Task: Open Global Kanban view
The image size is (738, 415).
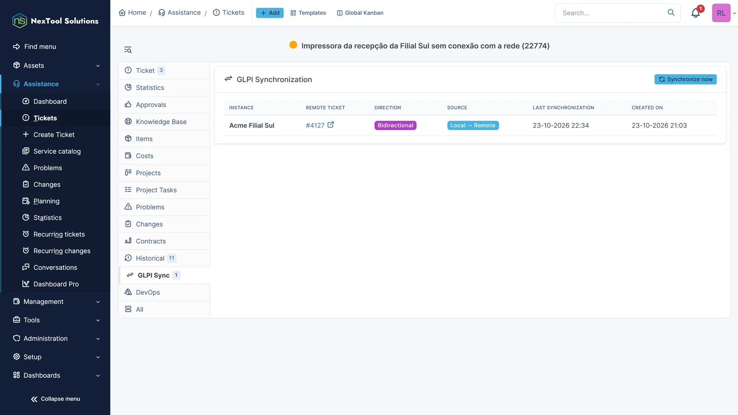Action: pos(360,13)
